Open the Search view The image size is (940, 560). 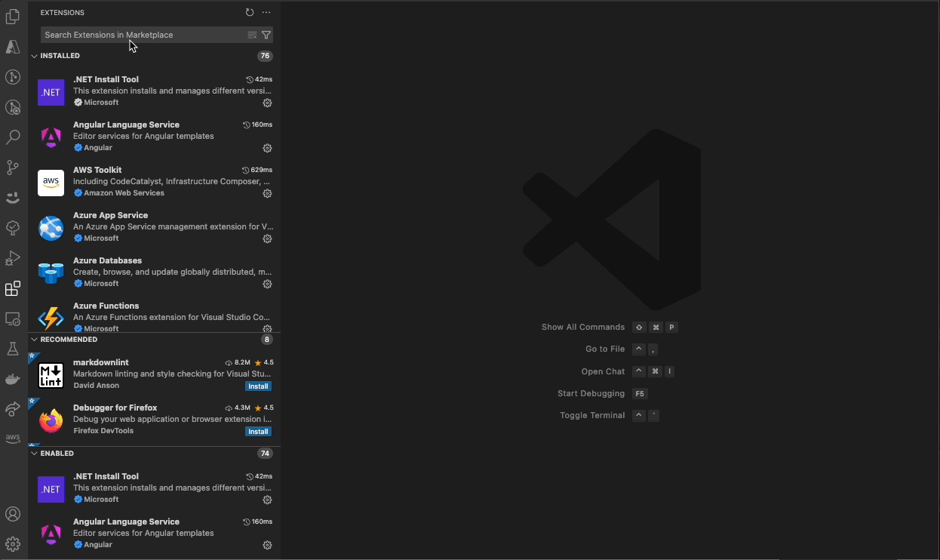pyautogui.click(x=12, y=137)
